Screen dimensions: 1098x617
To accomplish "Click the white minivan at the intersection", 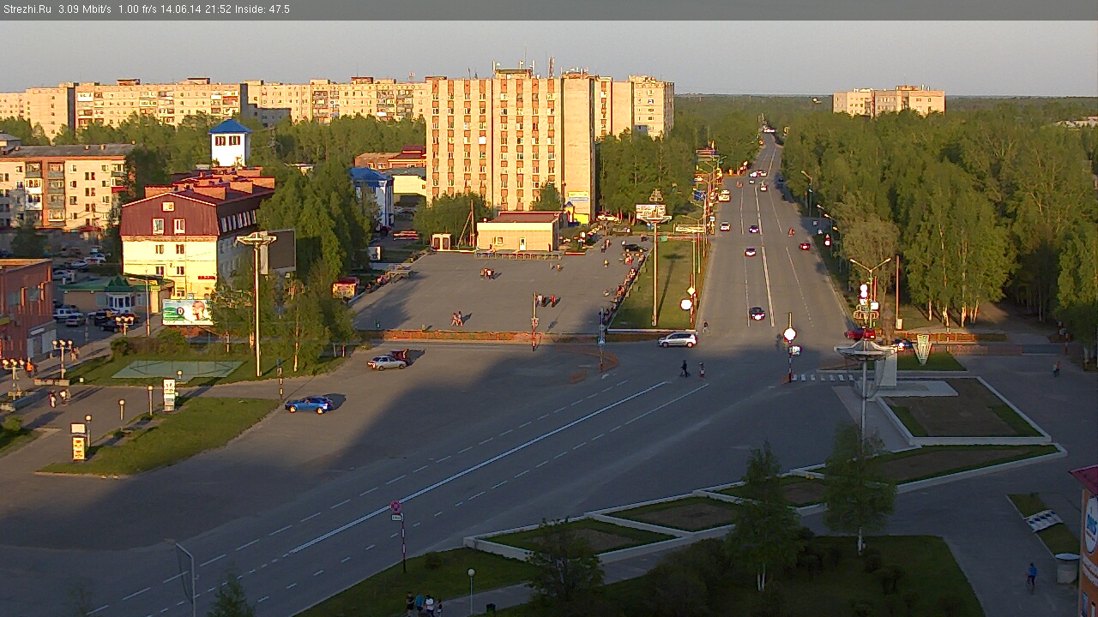I will (678, 339).
